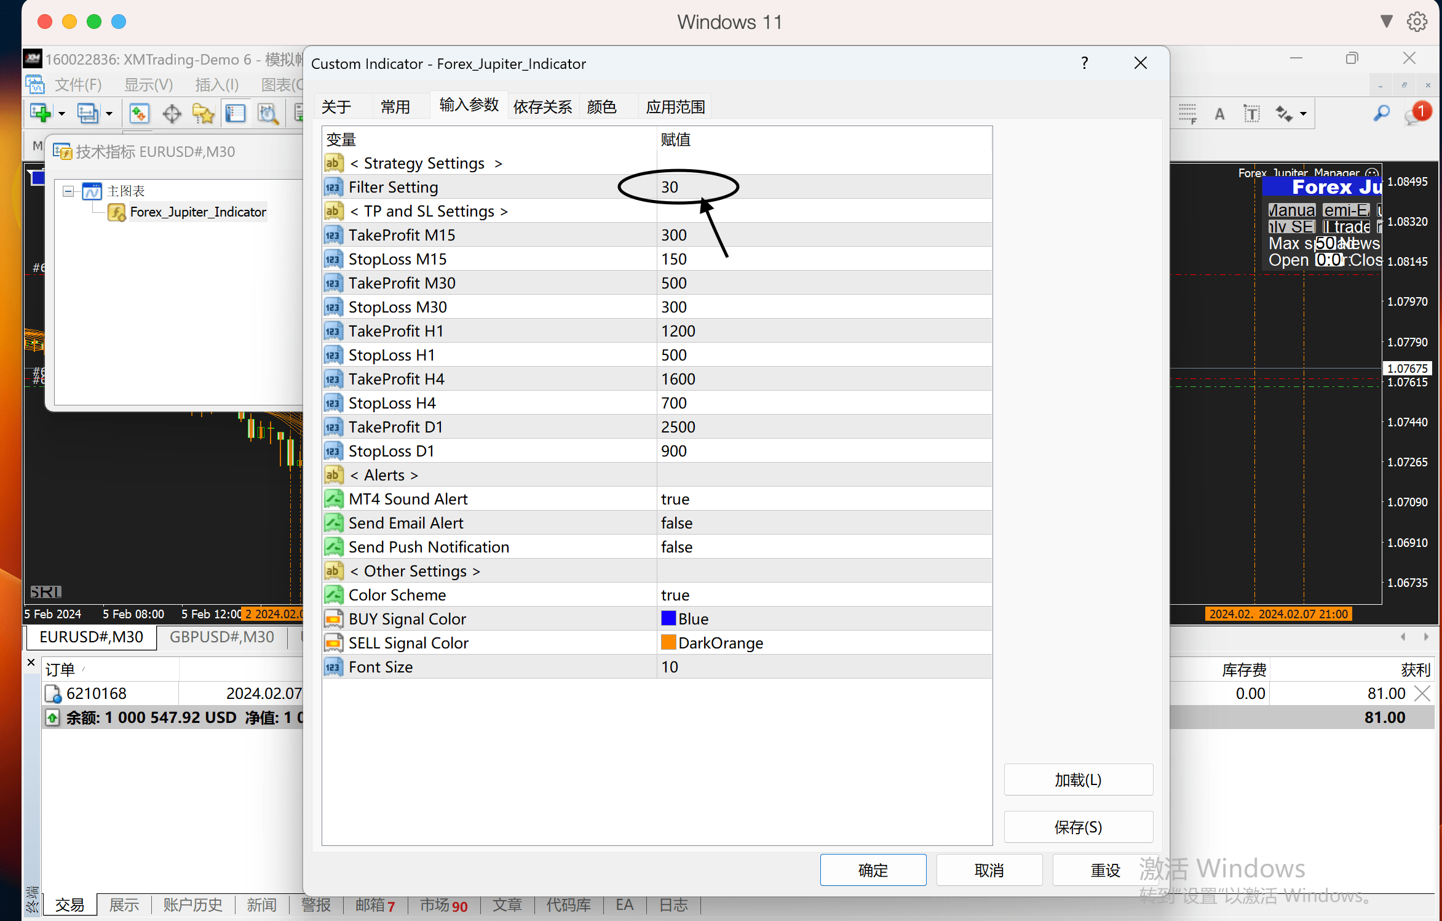The width and height of the screenshot is (1442, 921).
Task: Close the terminal panel with small X
Action: pyautogui.click(x=31, y=663)
